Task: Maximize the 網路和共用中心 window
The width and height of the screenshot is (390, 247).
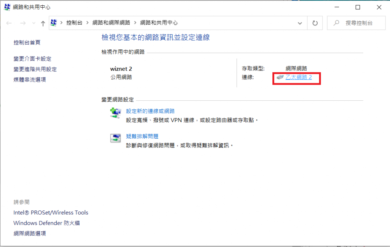Action: coord(358,7)
